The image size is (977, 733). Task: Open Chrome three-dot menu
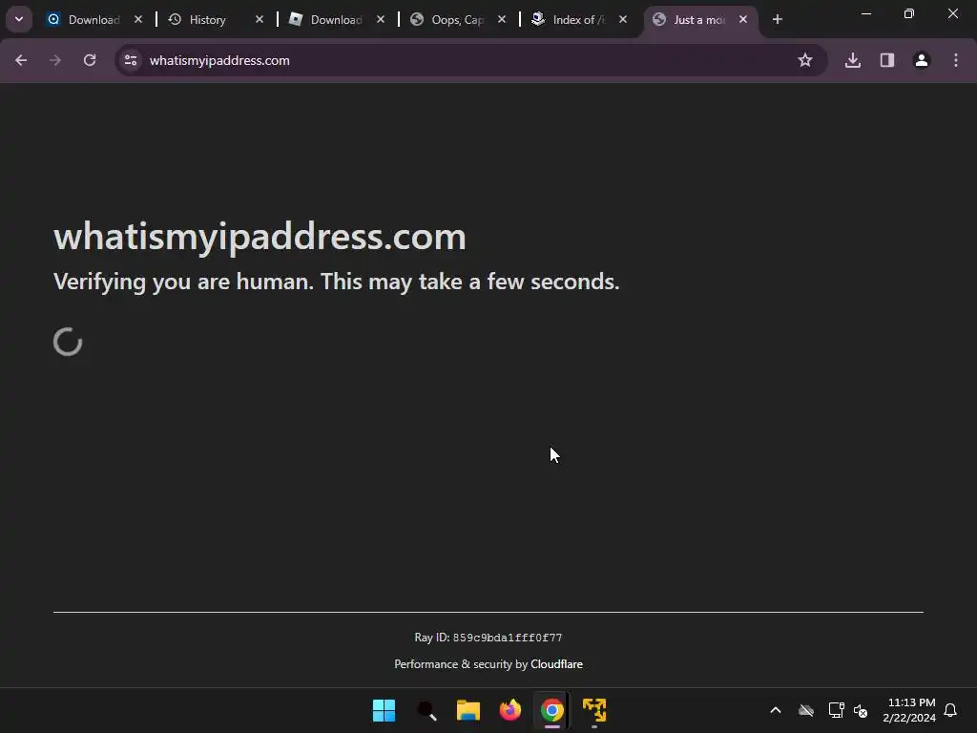[956, 60]
